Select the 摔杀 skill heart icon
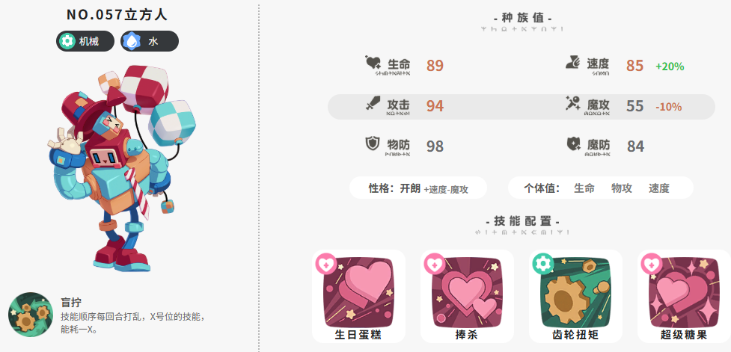Viewport: 731px width, 352px height. (x=467, y=292)
